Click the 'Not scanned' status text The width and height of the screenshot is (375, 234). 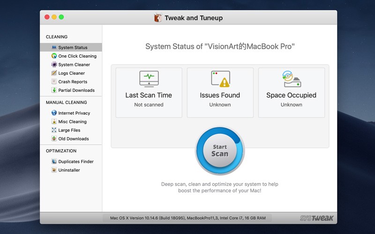149,104
